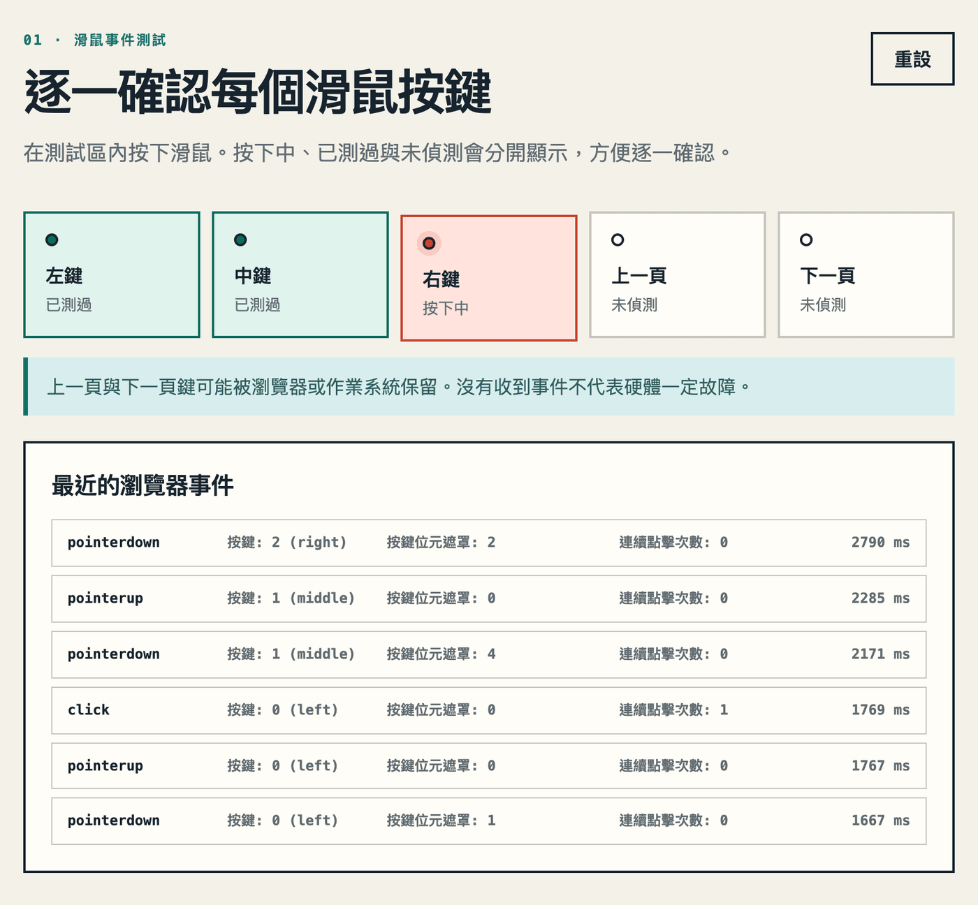Select the click event row

coord(489,710)
